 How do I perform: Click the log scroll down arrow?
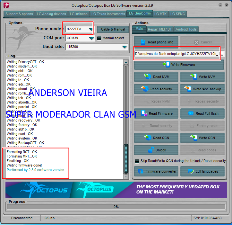pos(126,176)
